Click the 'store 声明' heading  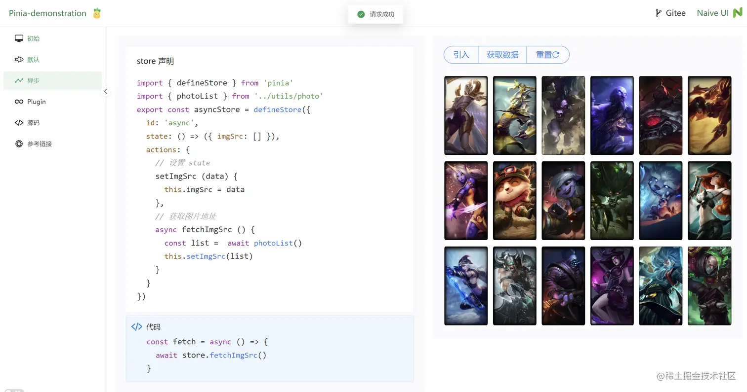155,61
